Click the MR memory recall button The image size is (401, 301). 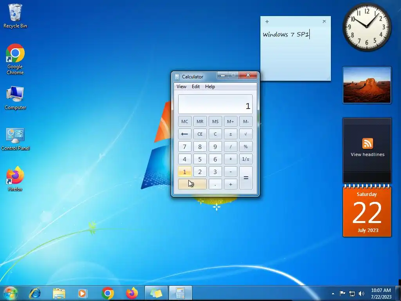click(200, 121)
